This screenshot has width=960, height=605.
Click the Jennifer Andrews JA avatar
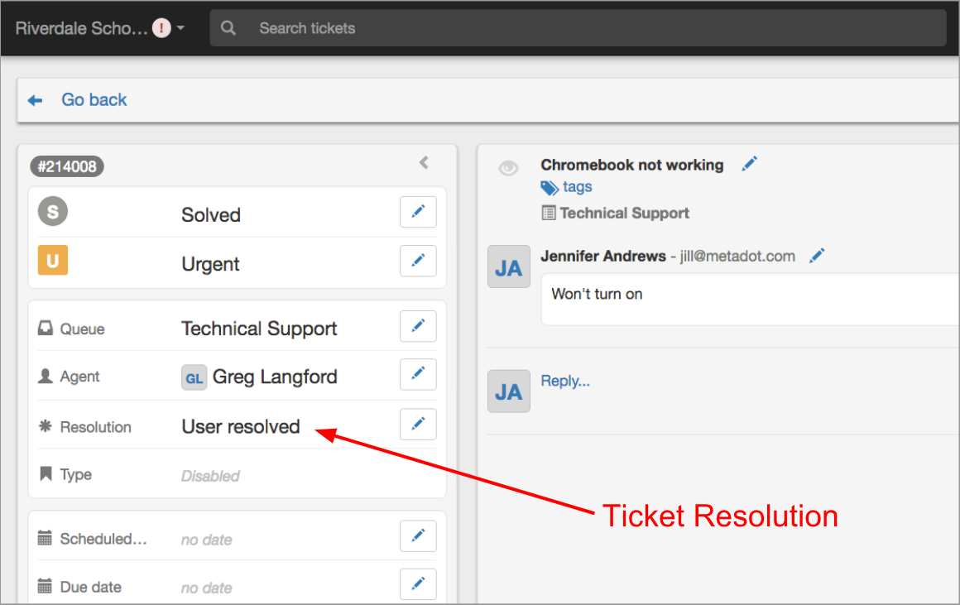pos(508,266)
